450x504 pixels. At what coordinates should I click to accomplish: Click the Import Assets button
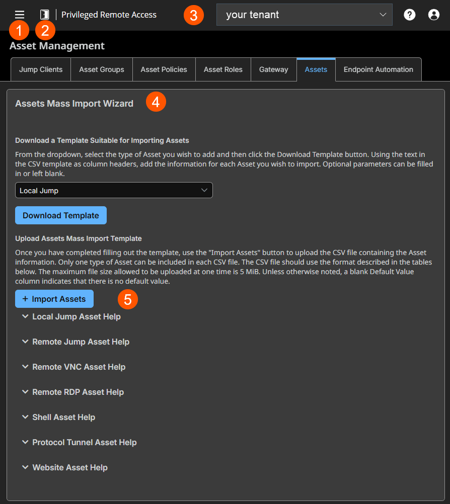54,298
